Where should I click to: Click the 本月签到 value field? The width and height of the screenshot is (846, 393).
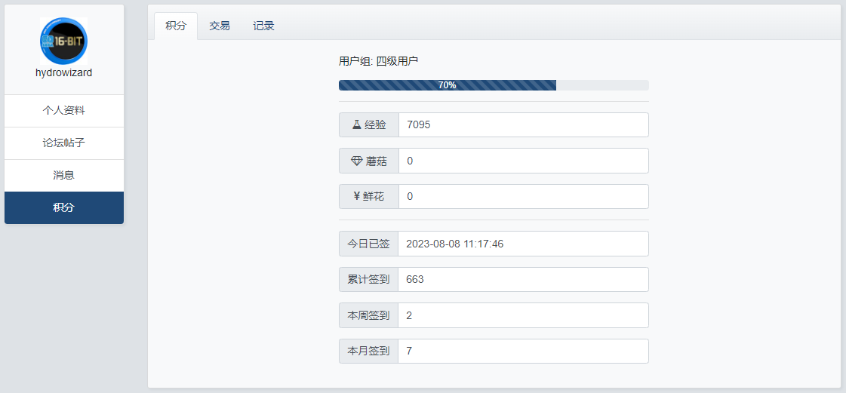[523, 351]
